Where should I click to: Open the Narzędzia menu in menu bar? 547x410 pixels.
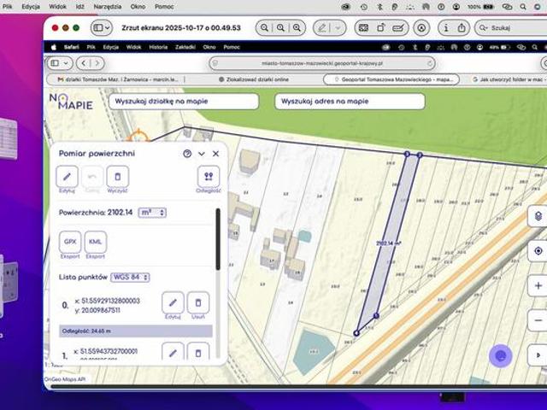click(x=108, y=6)
